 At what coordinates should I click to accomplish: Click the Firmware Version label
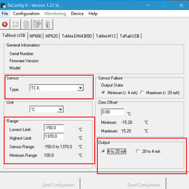(x=24, y=61)
